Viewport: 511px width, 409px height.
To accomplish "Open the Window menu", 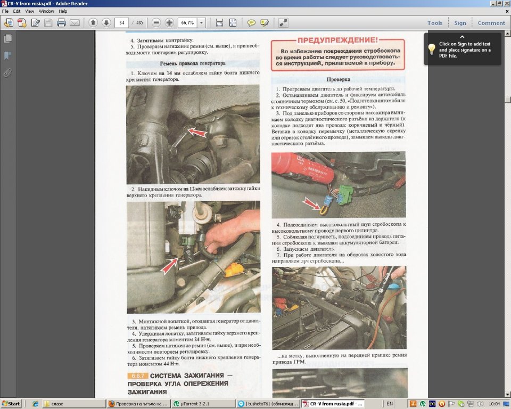I will [x=46, y=11].
